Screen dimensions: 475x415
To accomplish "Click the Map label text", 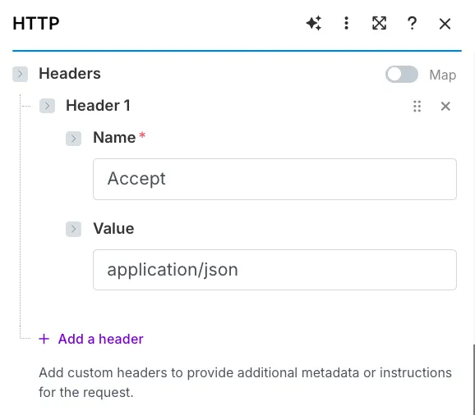I will [443, 75].
